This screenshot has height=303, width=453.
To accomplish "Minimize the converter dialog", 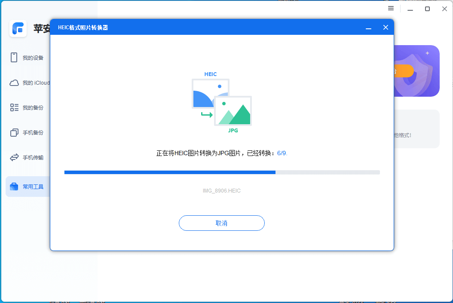I will click(x=368, y=27).
